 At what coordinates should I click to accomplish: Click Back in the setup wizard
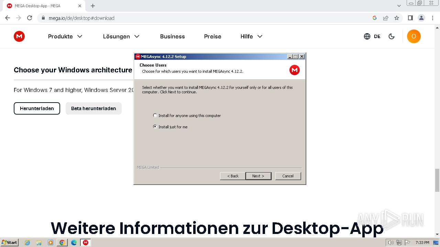pos(233,176)
